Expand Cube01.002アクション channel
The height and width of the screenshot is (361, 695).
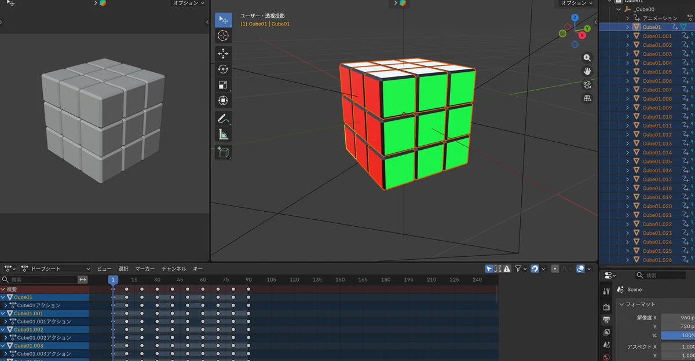6,337
